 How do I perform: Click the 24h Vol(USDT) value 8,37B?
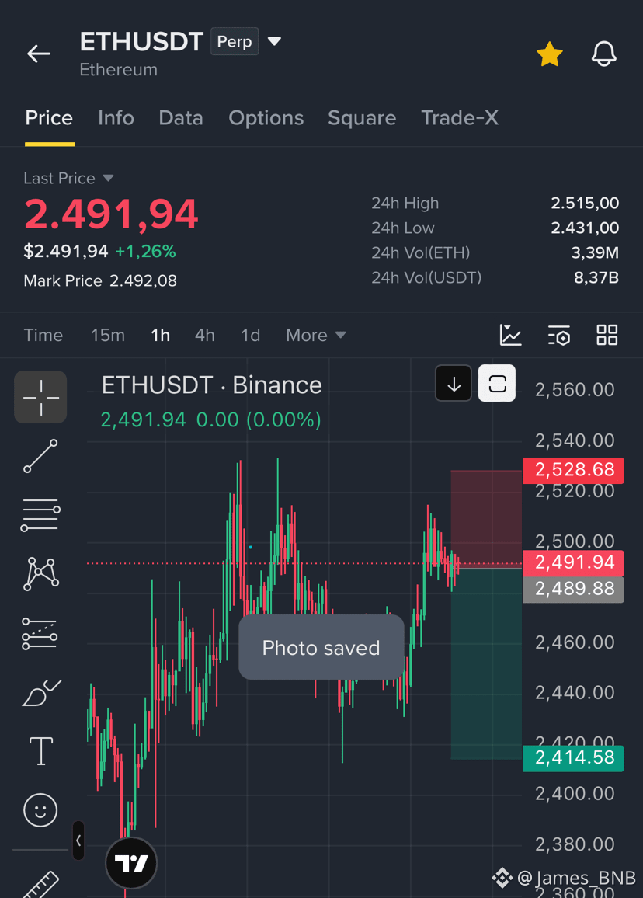pyautogui.click(x=596, y=278)
